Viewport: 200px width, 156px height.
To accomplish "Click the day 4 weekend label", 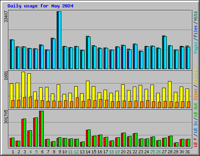I will tap(30, 152).
